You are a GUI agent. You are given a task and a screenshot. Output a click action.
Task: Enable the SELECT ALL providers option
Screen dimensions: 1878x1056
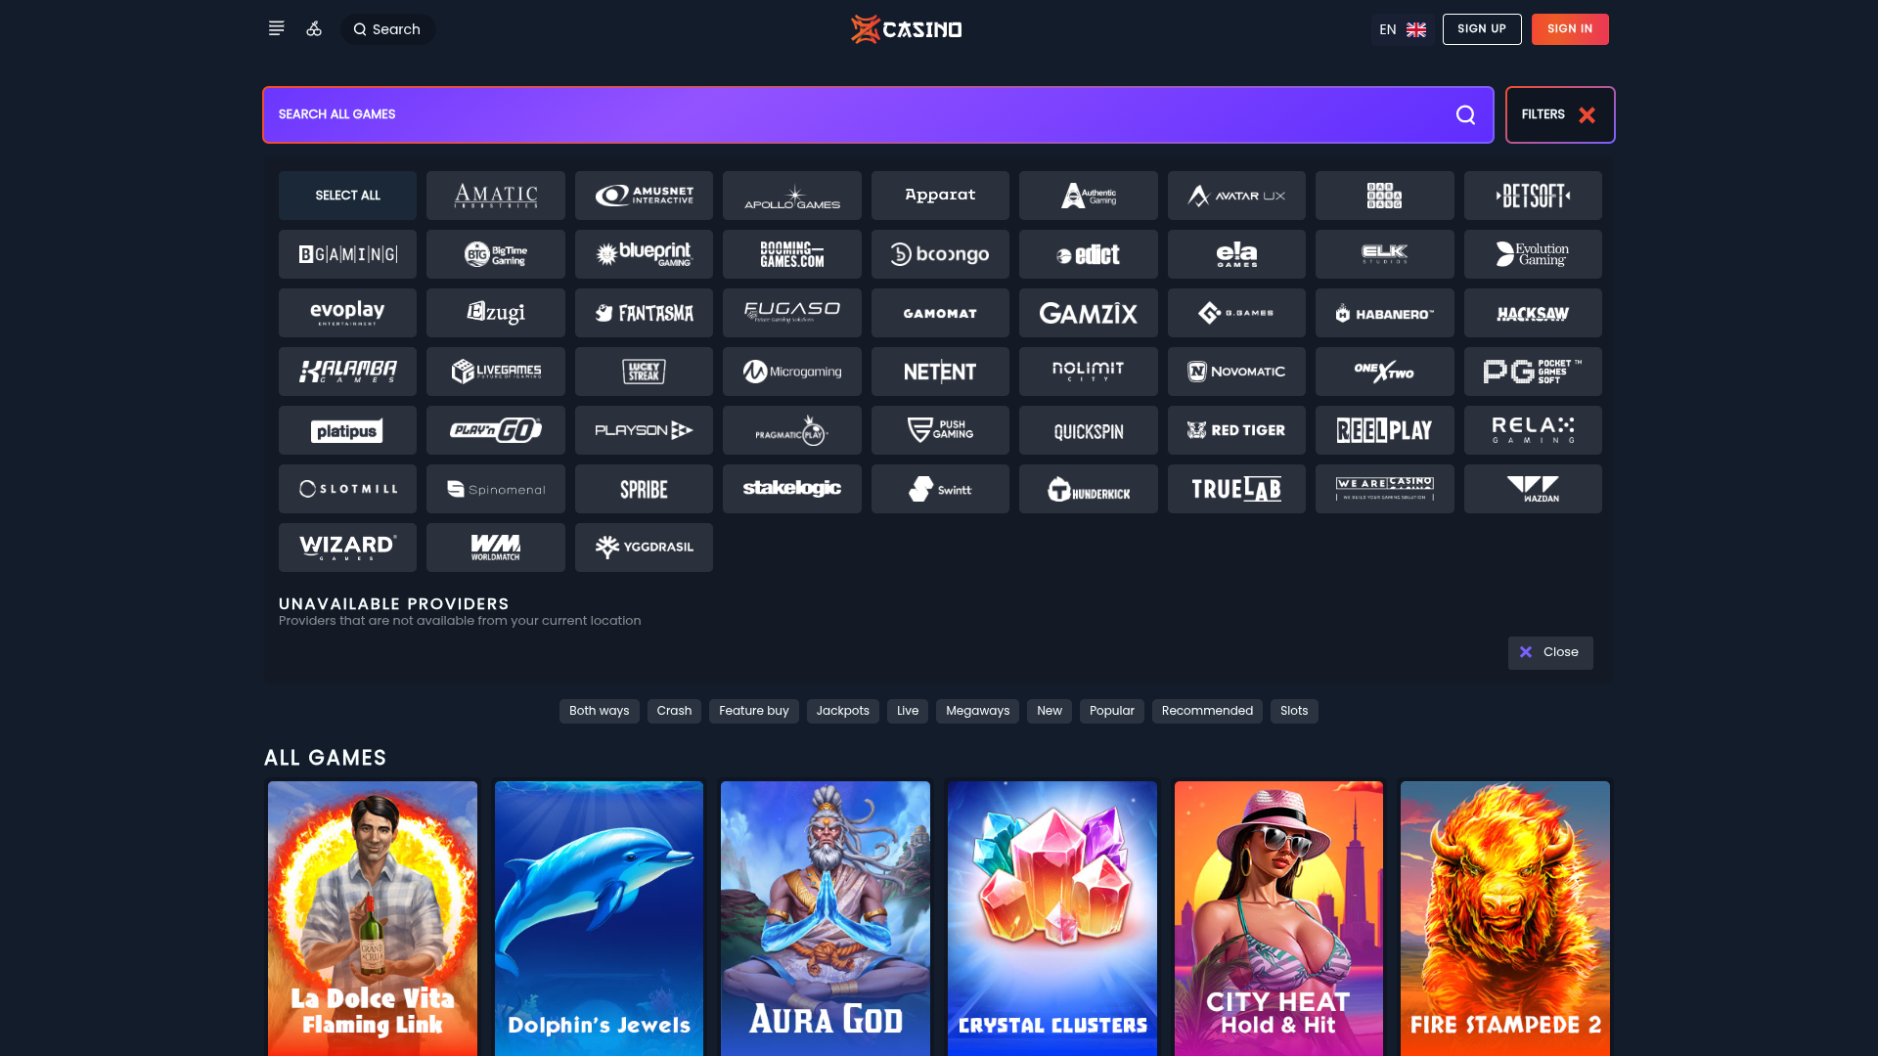pos(347,196)
